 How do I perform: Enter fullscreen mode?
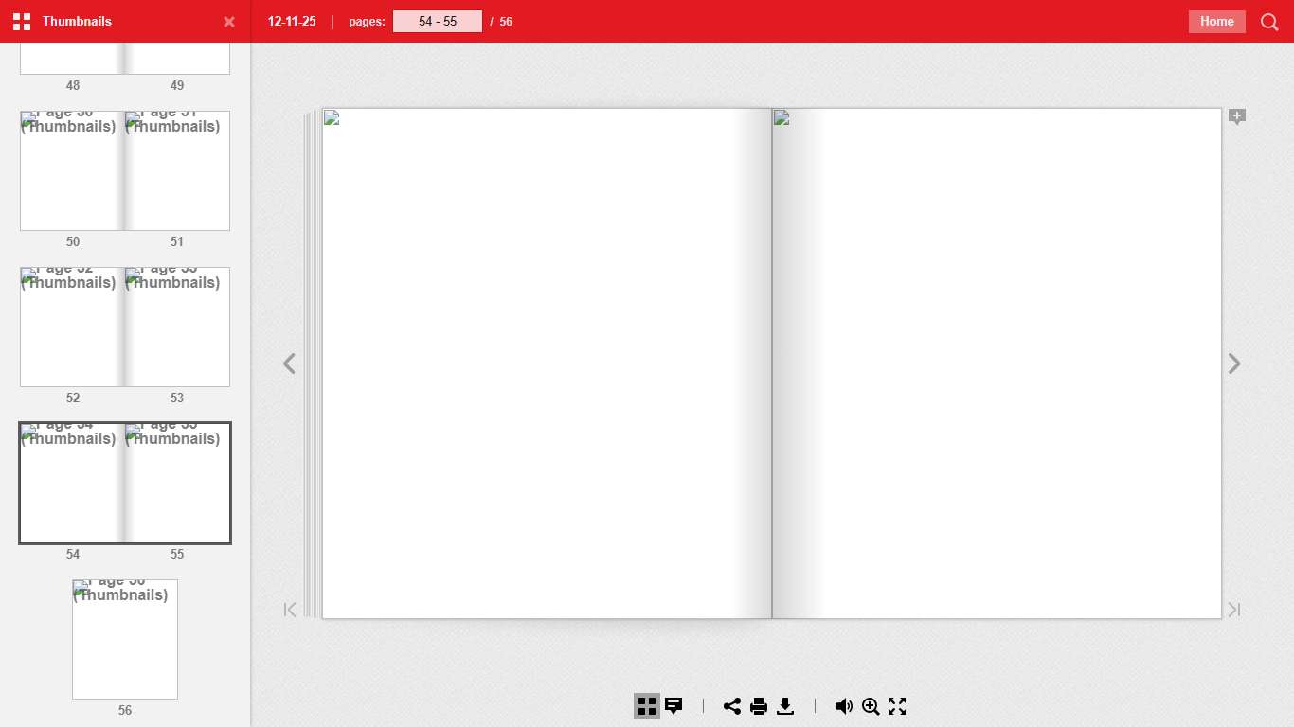pyautogui.click(x=897, y=706)
